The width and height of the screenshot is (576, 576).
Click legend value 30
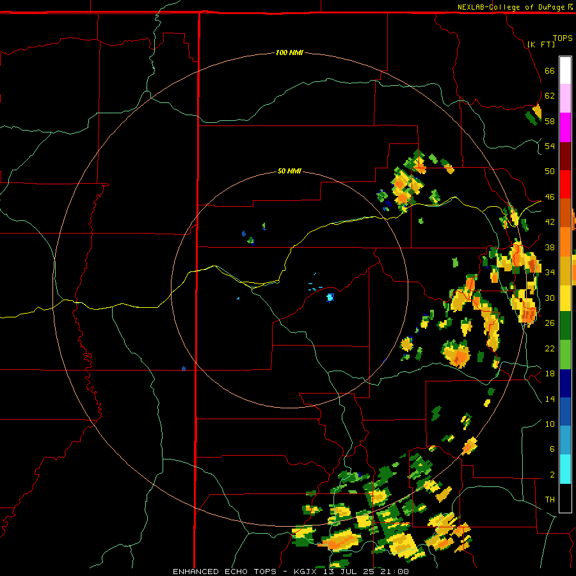coord(550,298)
